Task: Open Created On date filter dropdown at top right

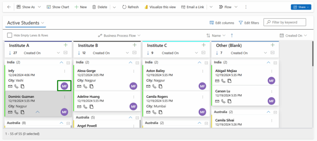Action: (293, 36)
